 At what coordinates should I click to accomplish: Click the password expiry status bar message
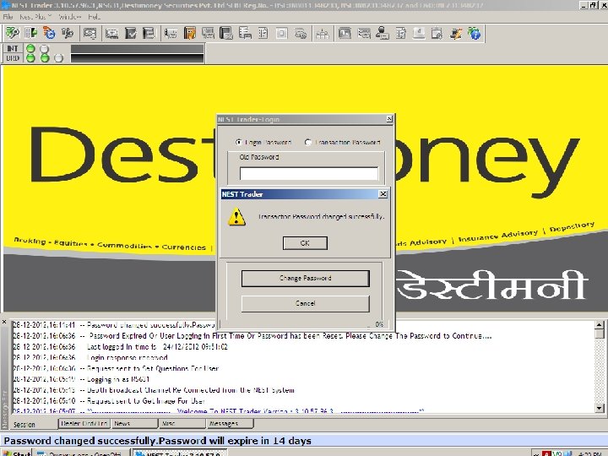[x=157, y=441]
